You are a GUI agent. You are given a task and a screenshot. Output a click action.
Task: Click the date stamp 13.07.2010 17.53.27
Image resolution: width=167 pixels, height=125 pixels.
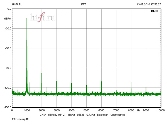click(x=149, y=4)
